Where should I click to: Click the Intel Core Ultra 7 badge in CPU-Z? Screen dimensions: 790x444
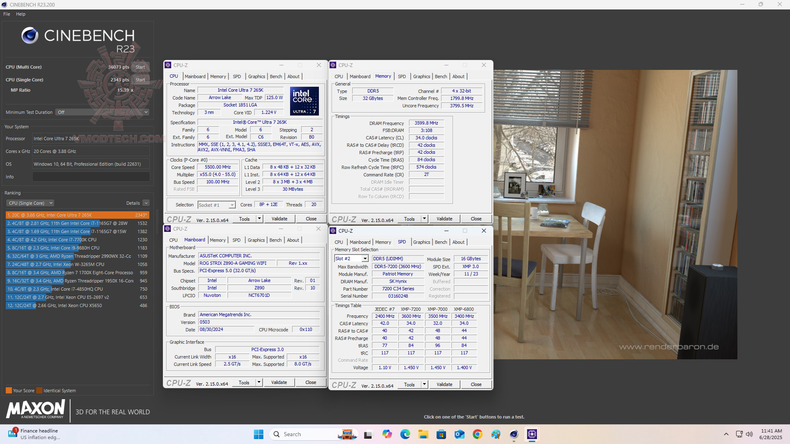pos(304,101)
